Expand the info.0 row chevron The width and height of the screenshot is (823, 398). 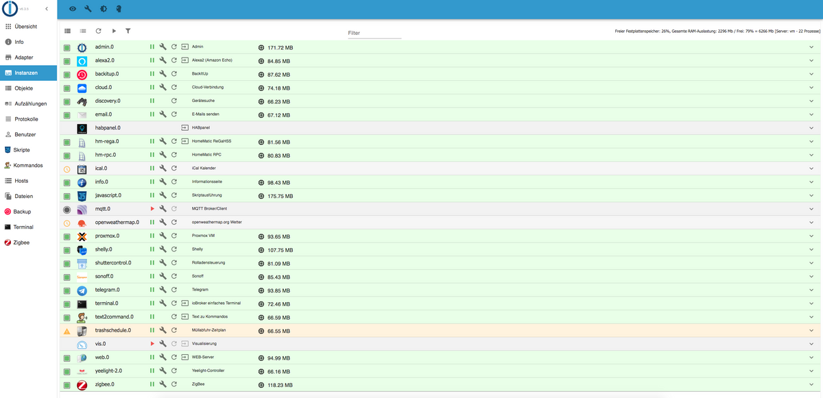(811, 182)
